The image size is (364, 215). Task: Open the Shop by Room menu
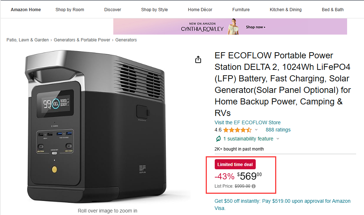(x=69, y=10)
